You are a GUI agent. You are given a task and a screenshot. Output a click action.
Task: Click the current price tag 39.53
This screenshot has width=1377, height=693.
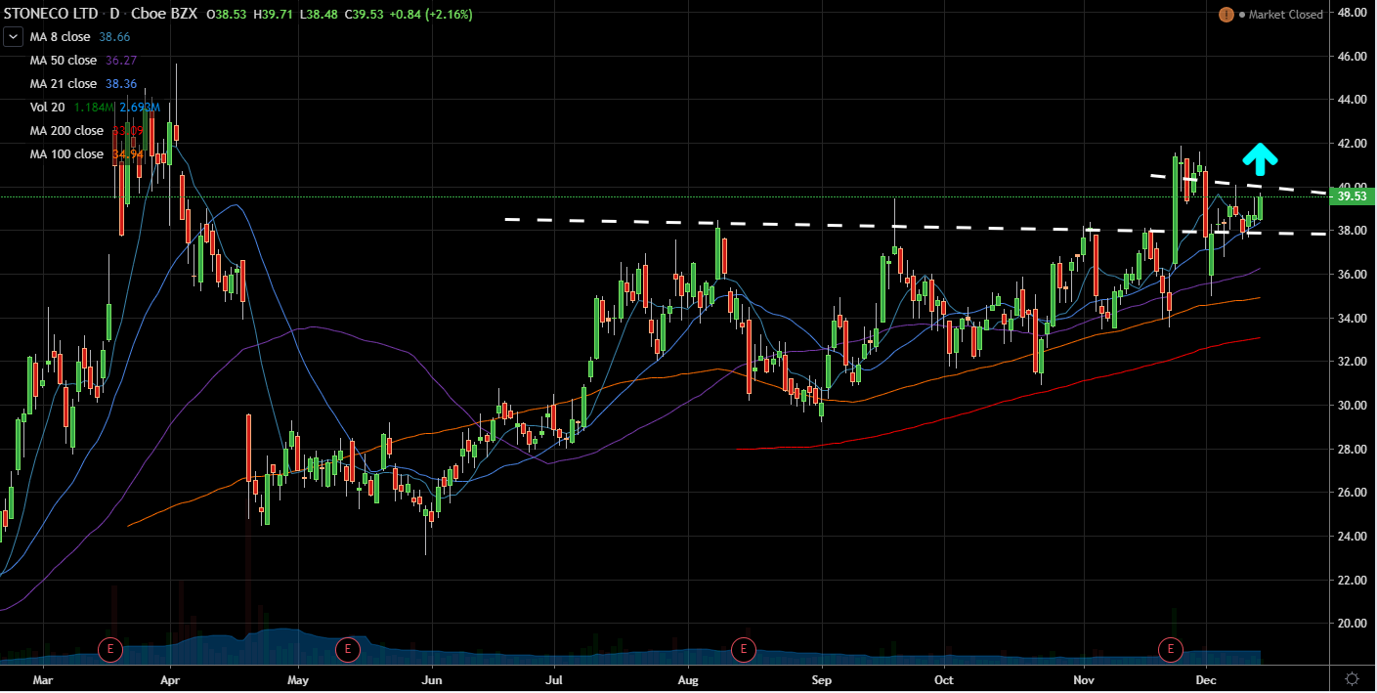coord(1351,196)
